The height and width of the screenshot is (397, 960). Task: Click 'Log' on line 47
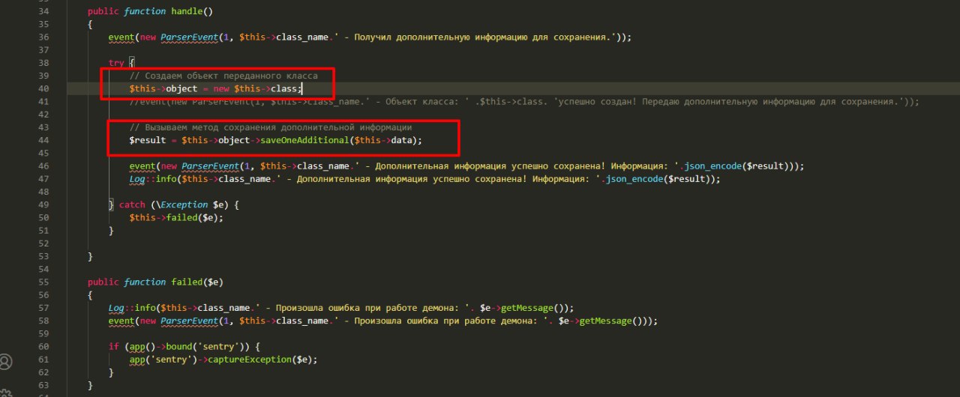pos(136,179)
